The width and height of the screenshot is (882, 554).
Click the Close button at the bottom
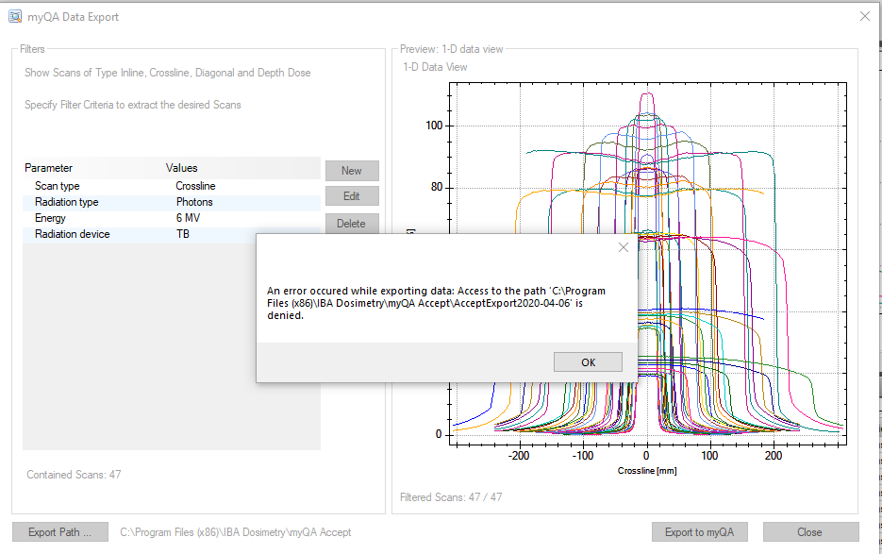[810, 532]
